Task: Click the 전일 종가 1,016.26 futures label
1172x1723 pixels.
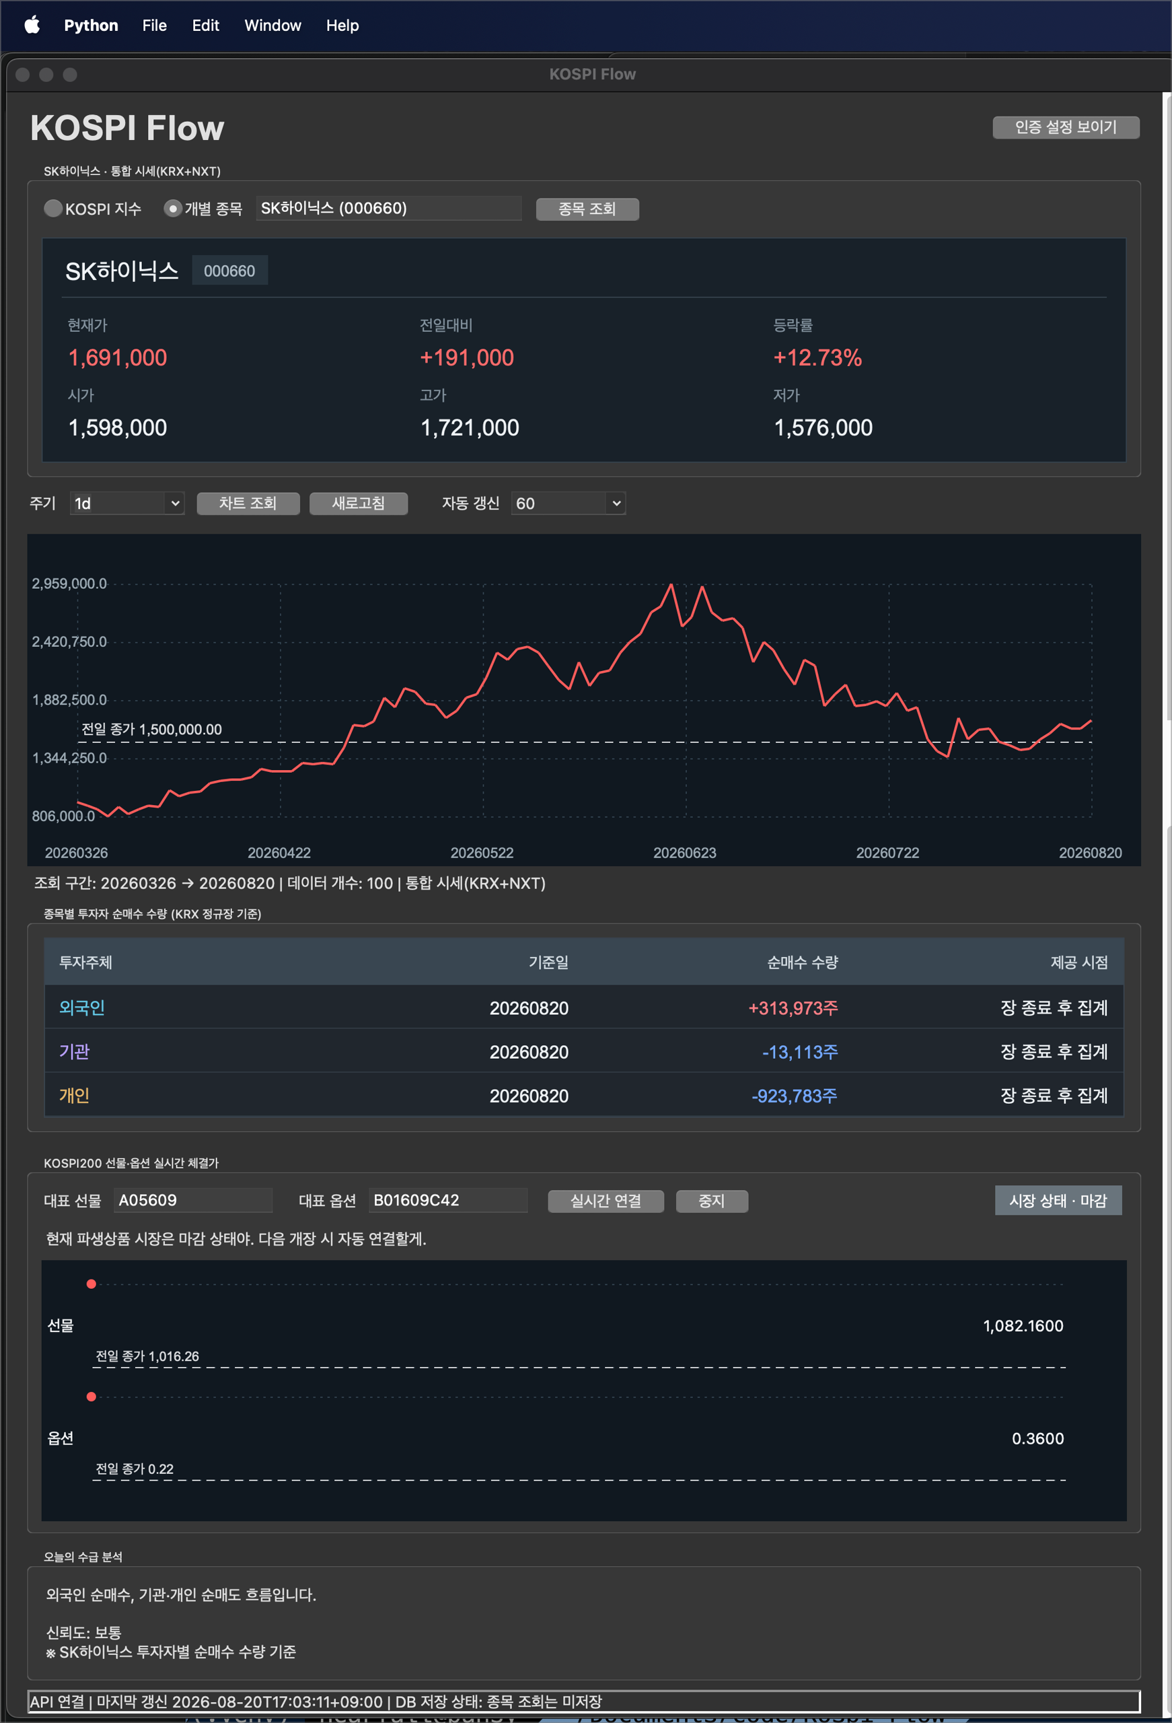Action: 147,1356
